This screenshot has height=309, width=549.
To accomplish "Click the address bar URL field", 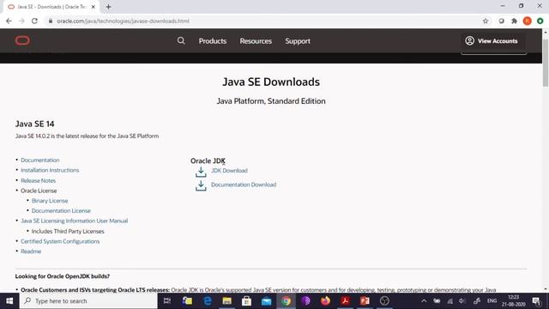I will click(262, 21).
